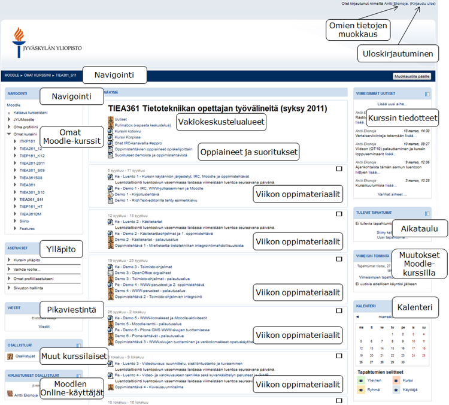Click the icon beside Oppimistehtävä 1 - Miellekartta
This screenshot has height=405, width=449.
(x=111, y=246)
